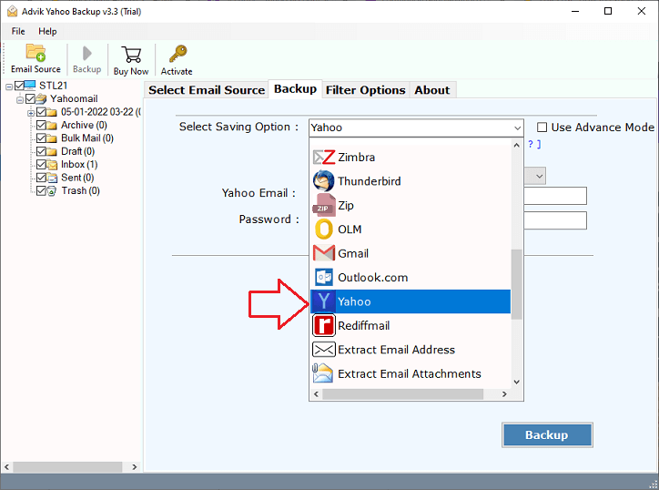Click the Yahoo Y icon
Screen dimensions: 659x490
[x=324, y=301]
